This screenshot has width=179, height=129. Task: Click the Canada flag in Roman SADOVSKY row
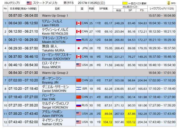(78, 57)
